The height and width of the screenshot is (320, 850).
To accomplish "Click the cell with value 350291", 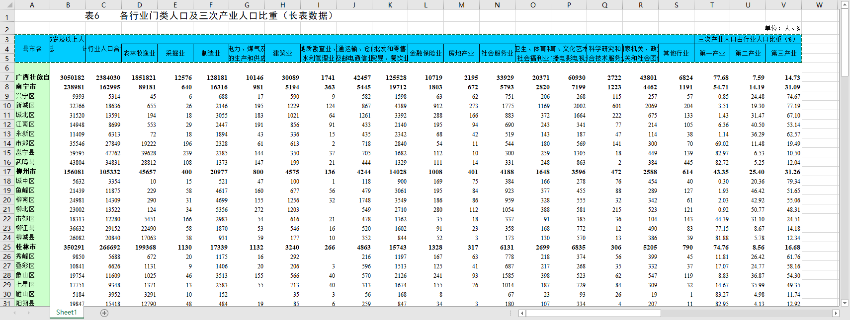I will tap(68, 247).
